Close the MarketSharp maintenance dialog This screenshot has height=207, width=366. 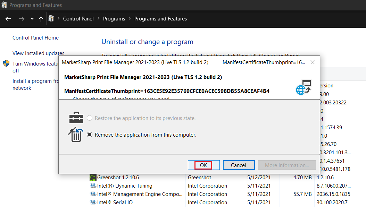coord(312,62)
